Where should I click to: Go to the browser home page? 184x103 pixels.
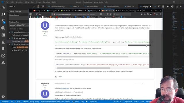click(40, 14)
